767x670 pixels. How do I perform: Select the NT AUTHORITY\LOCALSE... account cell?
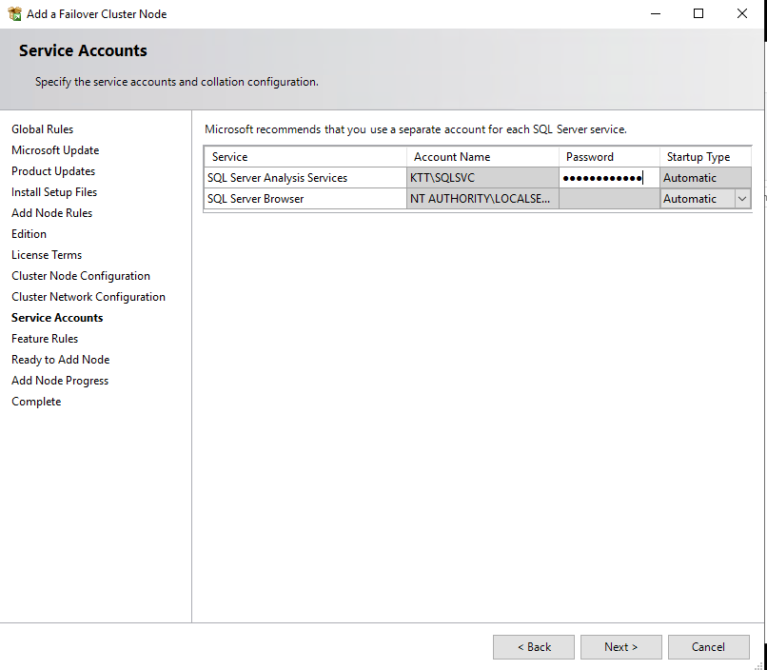pos(482,199)
